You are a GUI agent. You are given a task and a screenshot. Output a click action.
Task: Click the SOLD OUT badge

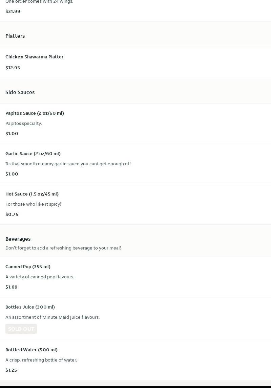(x=21, y=329)
